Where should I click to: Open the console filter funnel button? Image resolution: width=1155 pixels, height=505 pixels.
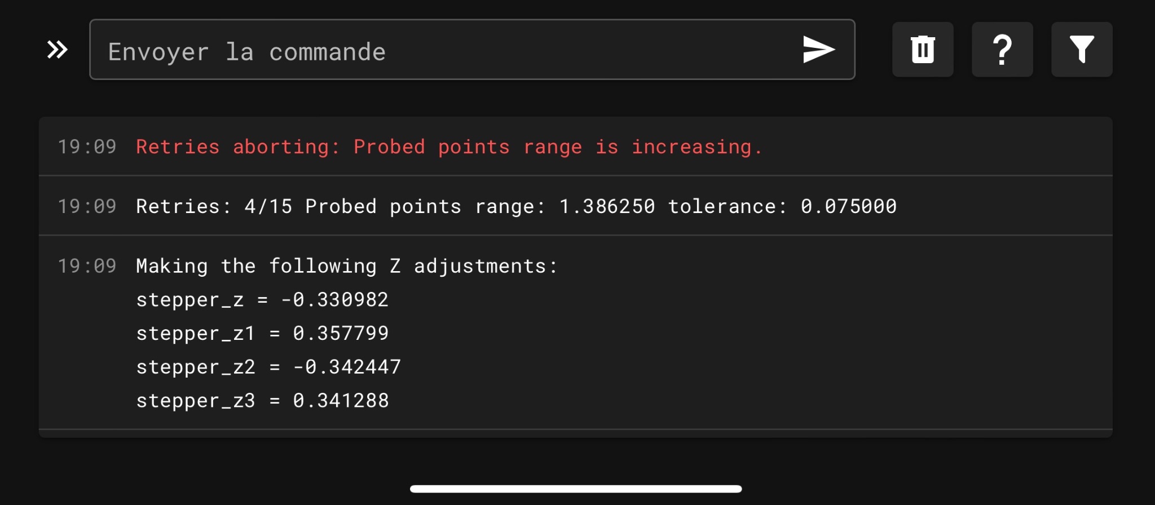click(x=1082, y=50)
